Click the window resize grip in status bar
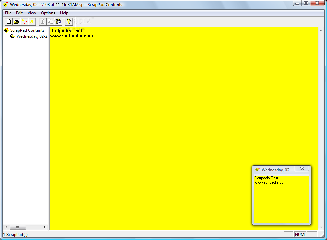The height and width of the screenshot is (240, 327). [323, 235]
